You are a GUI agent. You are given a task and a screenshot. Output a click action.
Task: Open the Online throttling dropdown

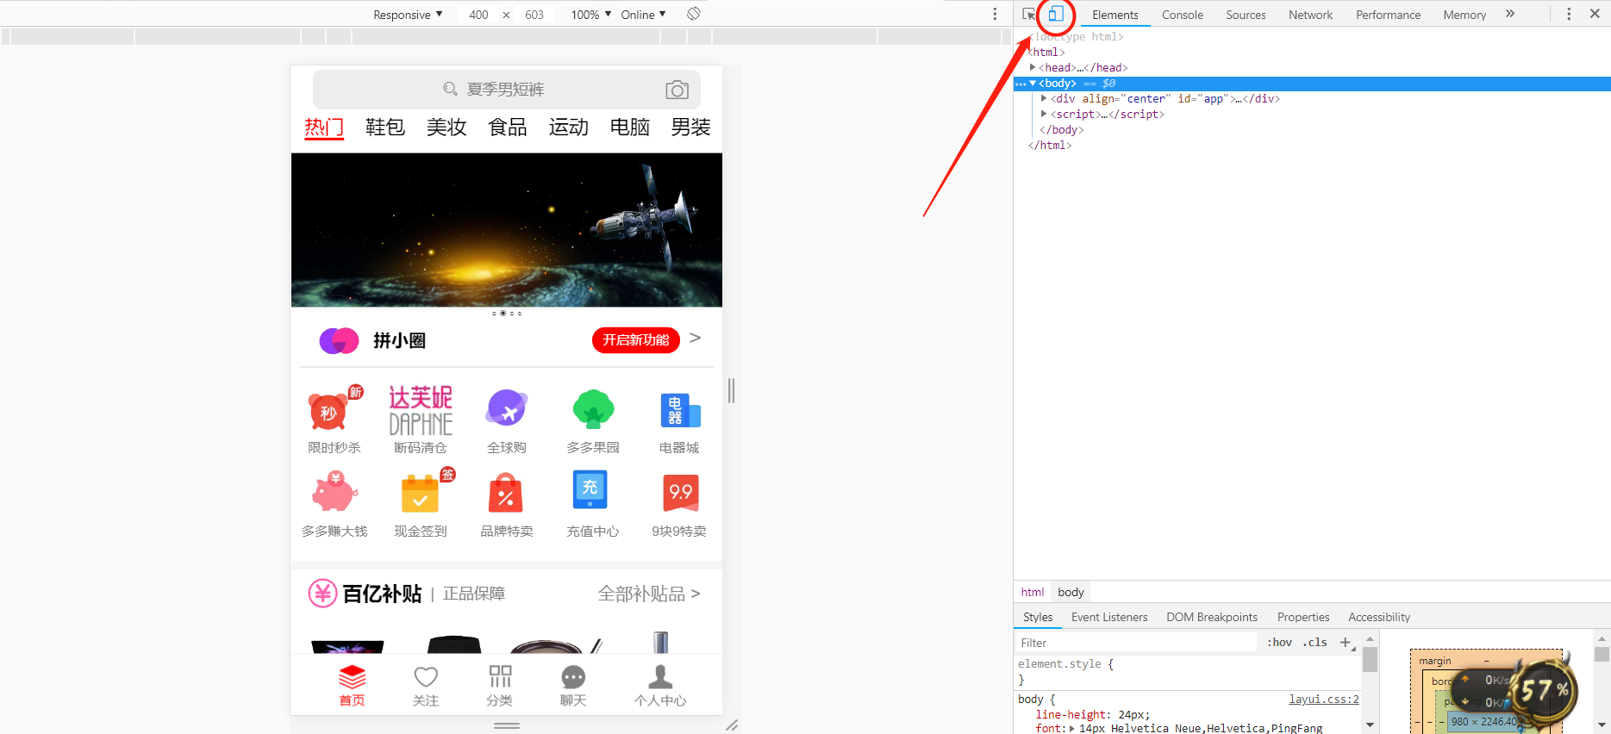pos(643,15)
